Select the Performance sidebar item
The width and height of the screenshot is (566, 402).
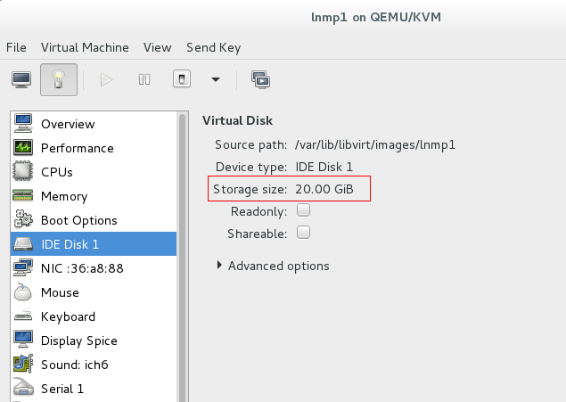tap(77, 148)
